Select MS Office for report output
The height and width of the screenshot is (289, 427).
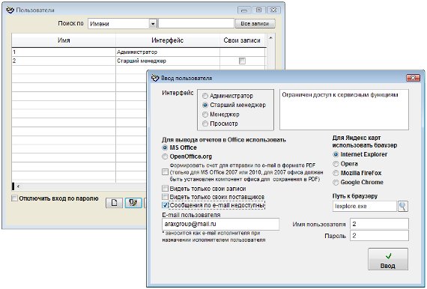point(165,147)
